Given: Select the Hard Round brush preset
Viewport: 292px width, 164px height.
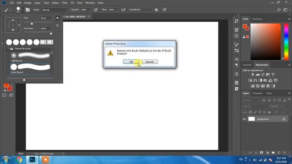Looking at the screenshot, I should 30,68.
